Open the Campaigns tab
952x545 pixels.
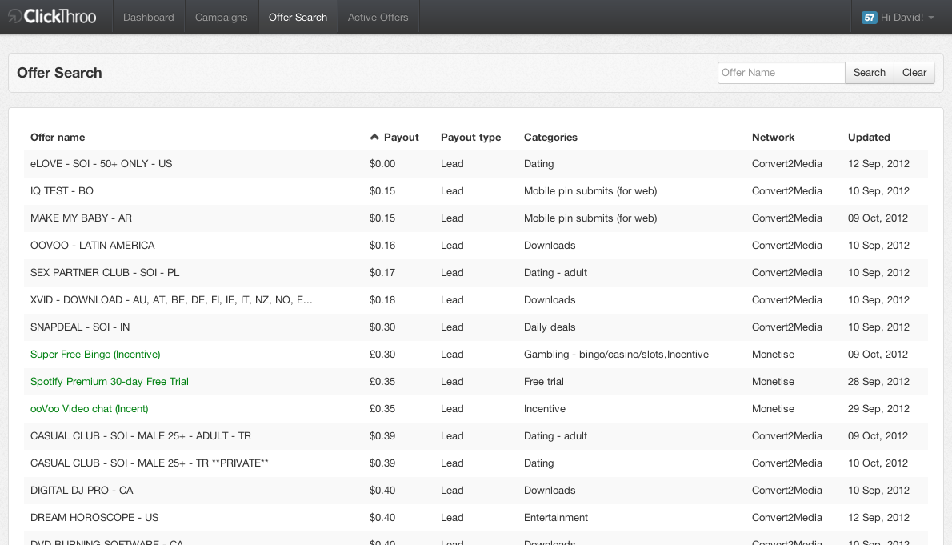pos(222,18)
